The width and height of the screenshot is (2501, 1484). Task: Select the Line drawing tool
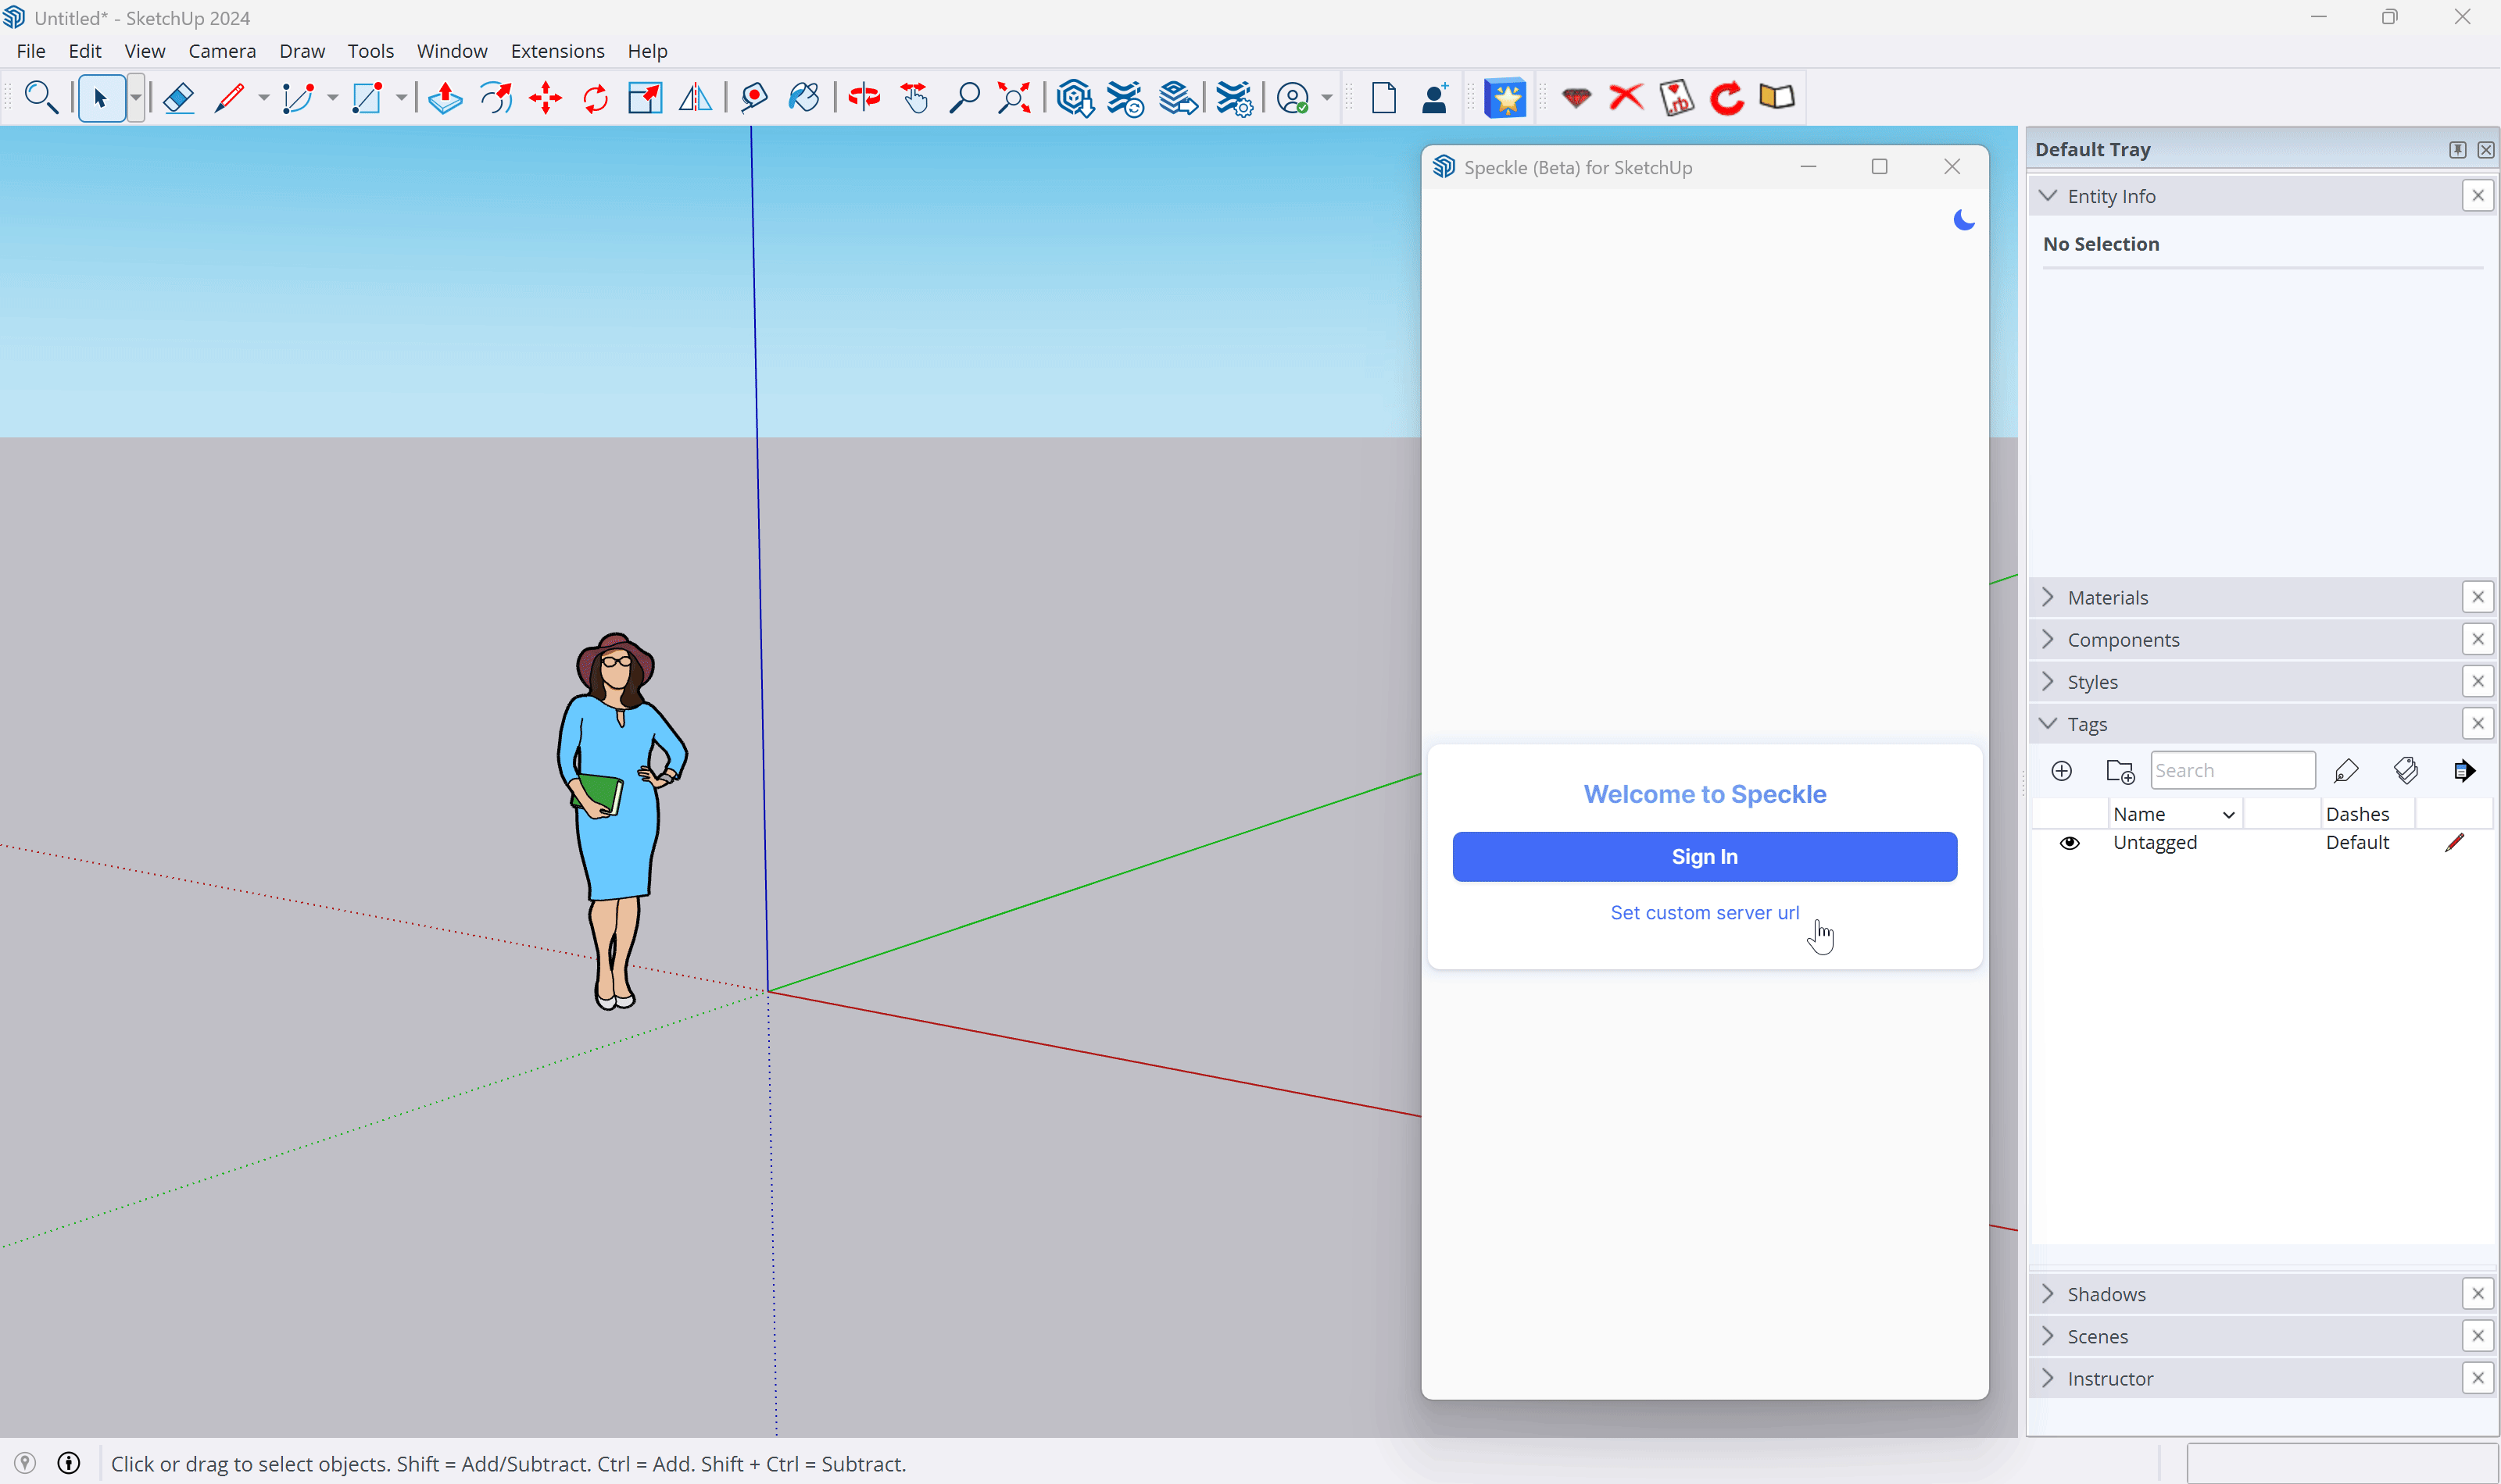(228, 97)
